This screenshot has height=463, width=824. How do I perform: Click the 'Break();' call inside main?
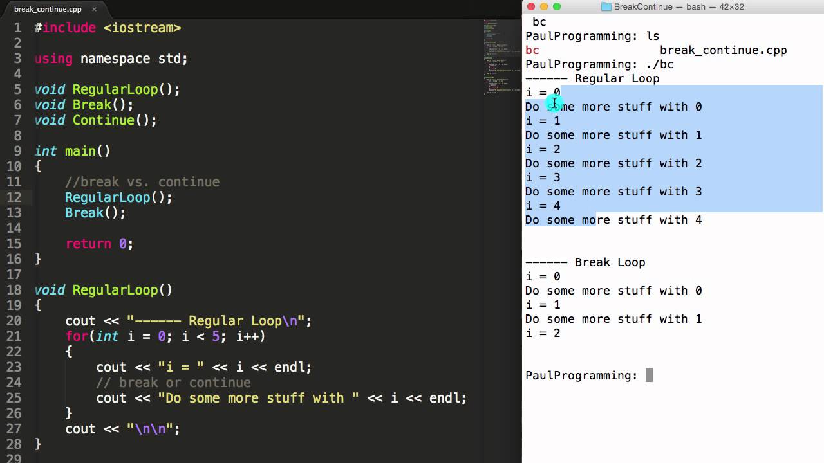(x=95, y=213)
